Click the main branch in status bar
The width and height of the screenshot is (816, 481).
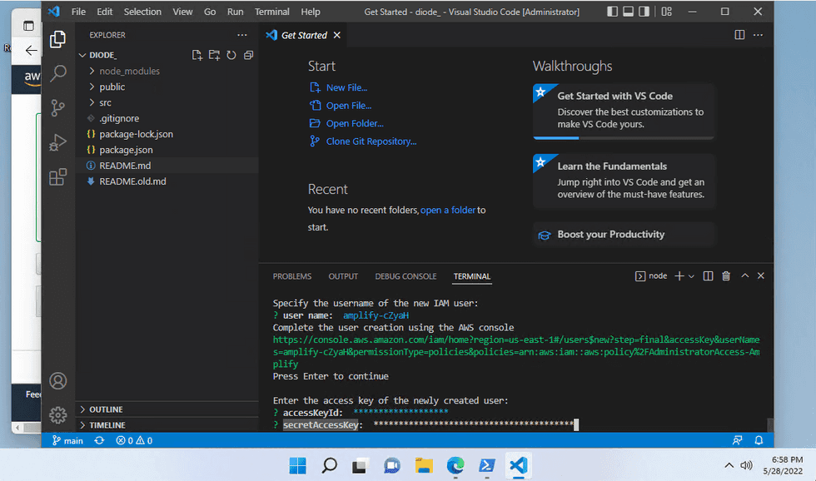pos(67,440)
